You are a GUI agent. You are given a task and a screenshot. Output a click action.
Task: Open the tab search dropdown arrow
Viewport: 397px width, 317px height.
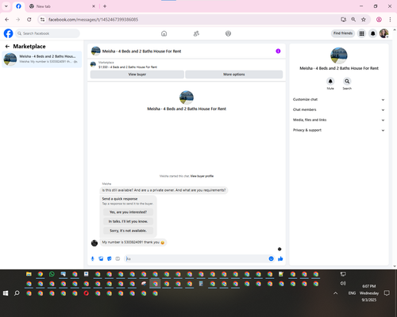pyautogui.click(x=6, y=6)
